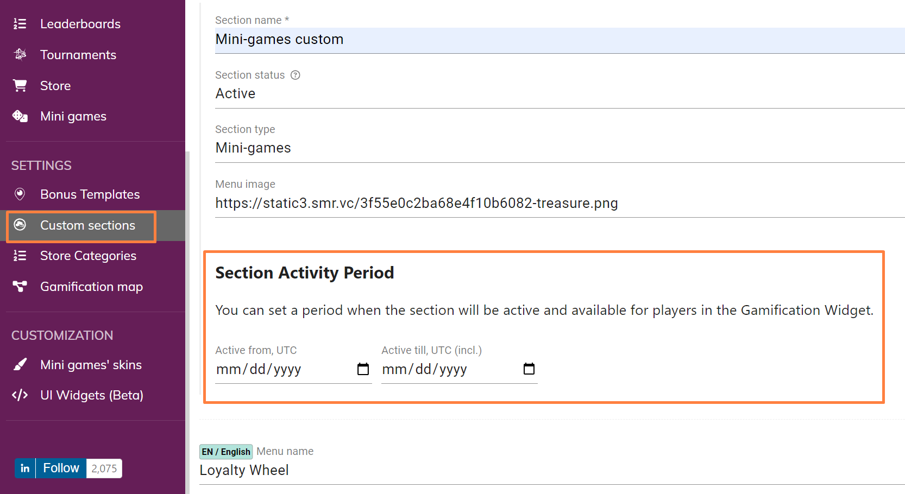Click the UI Widgets code icon
Screen dimensions: 905x494
(20, 395)
